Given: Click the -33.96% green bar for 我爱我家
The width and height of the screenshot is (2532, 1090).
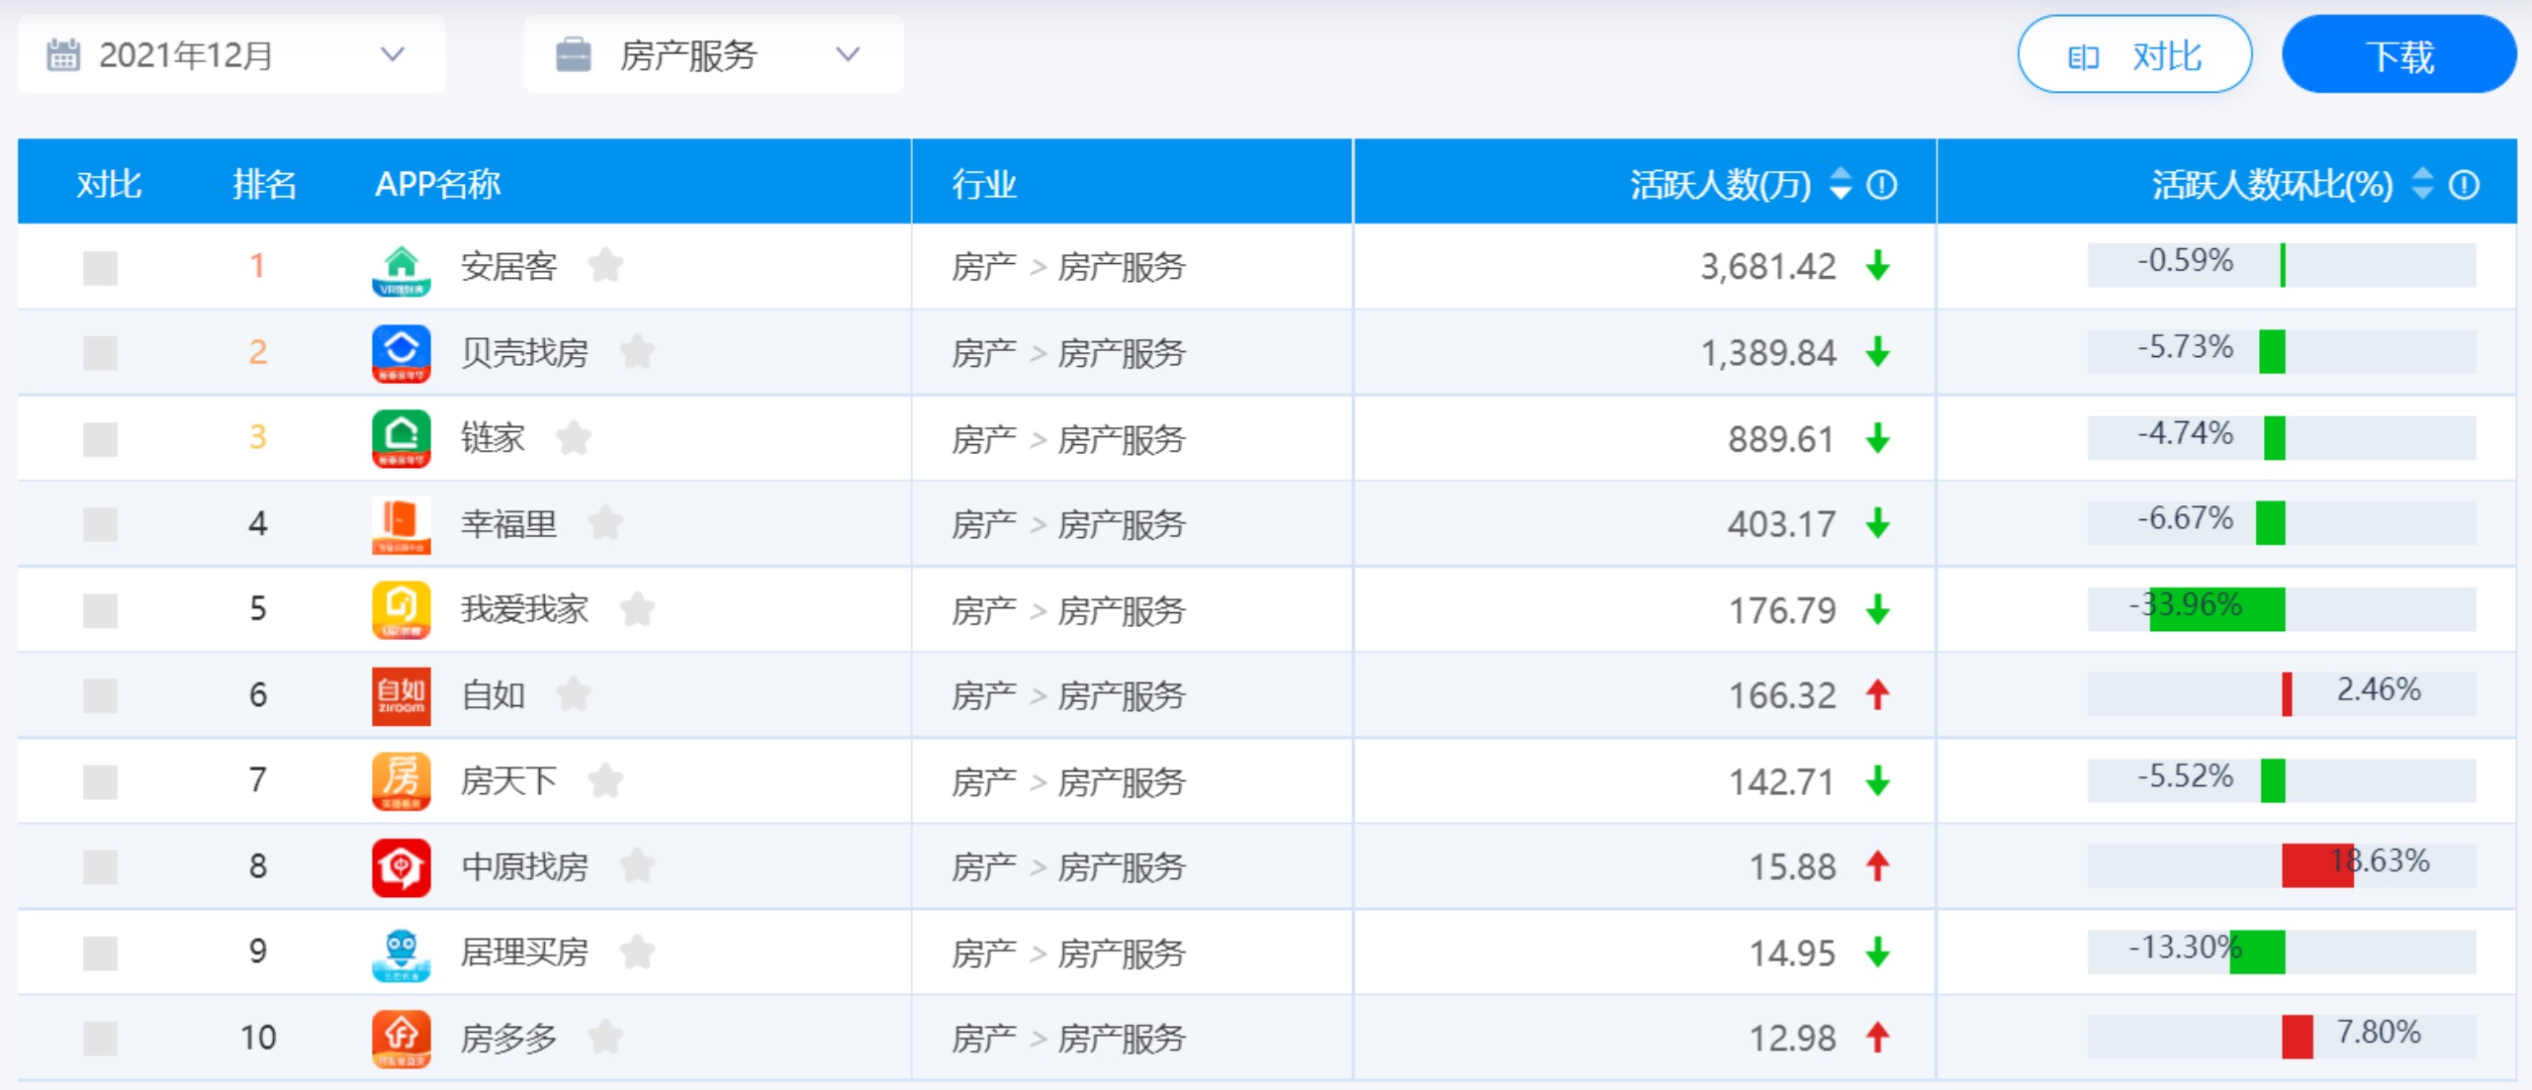Looking at the screenshot, I should 2216,609.
